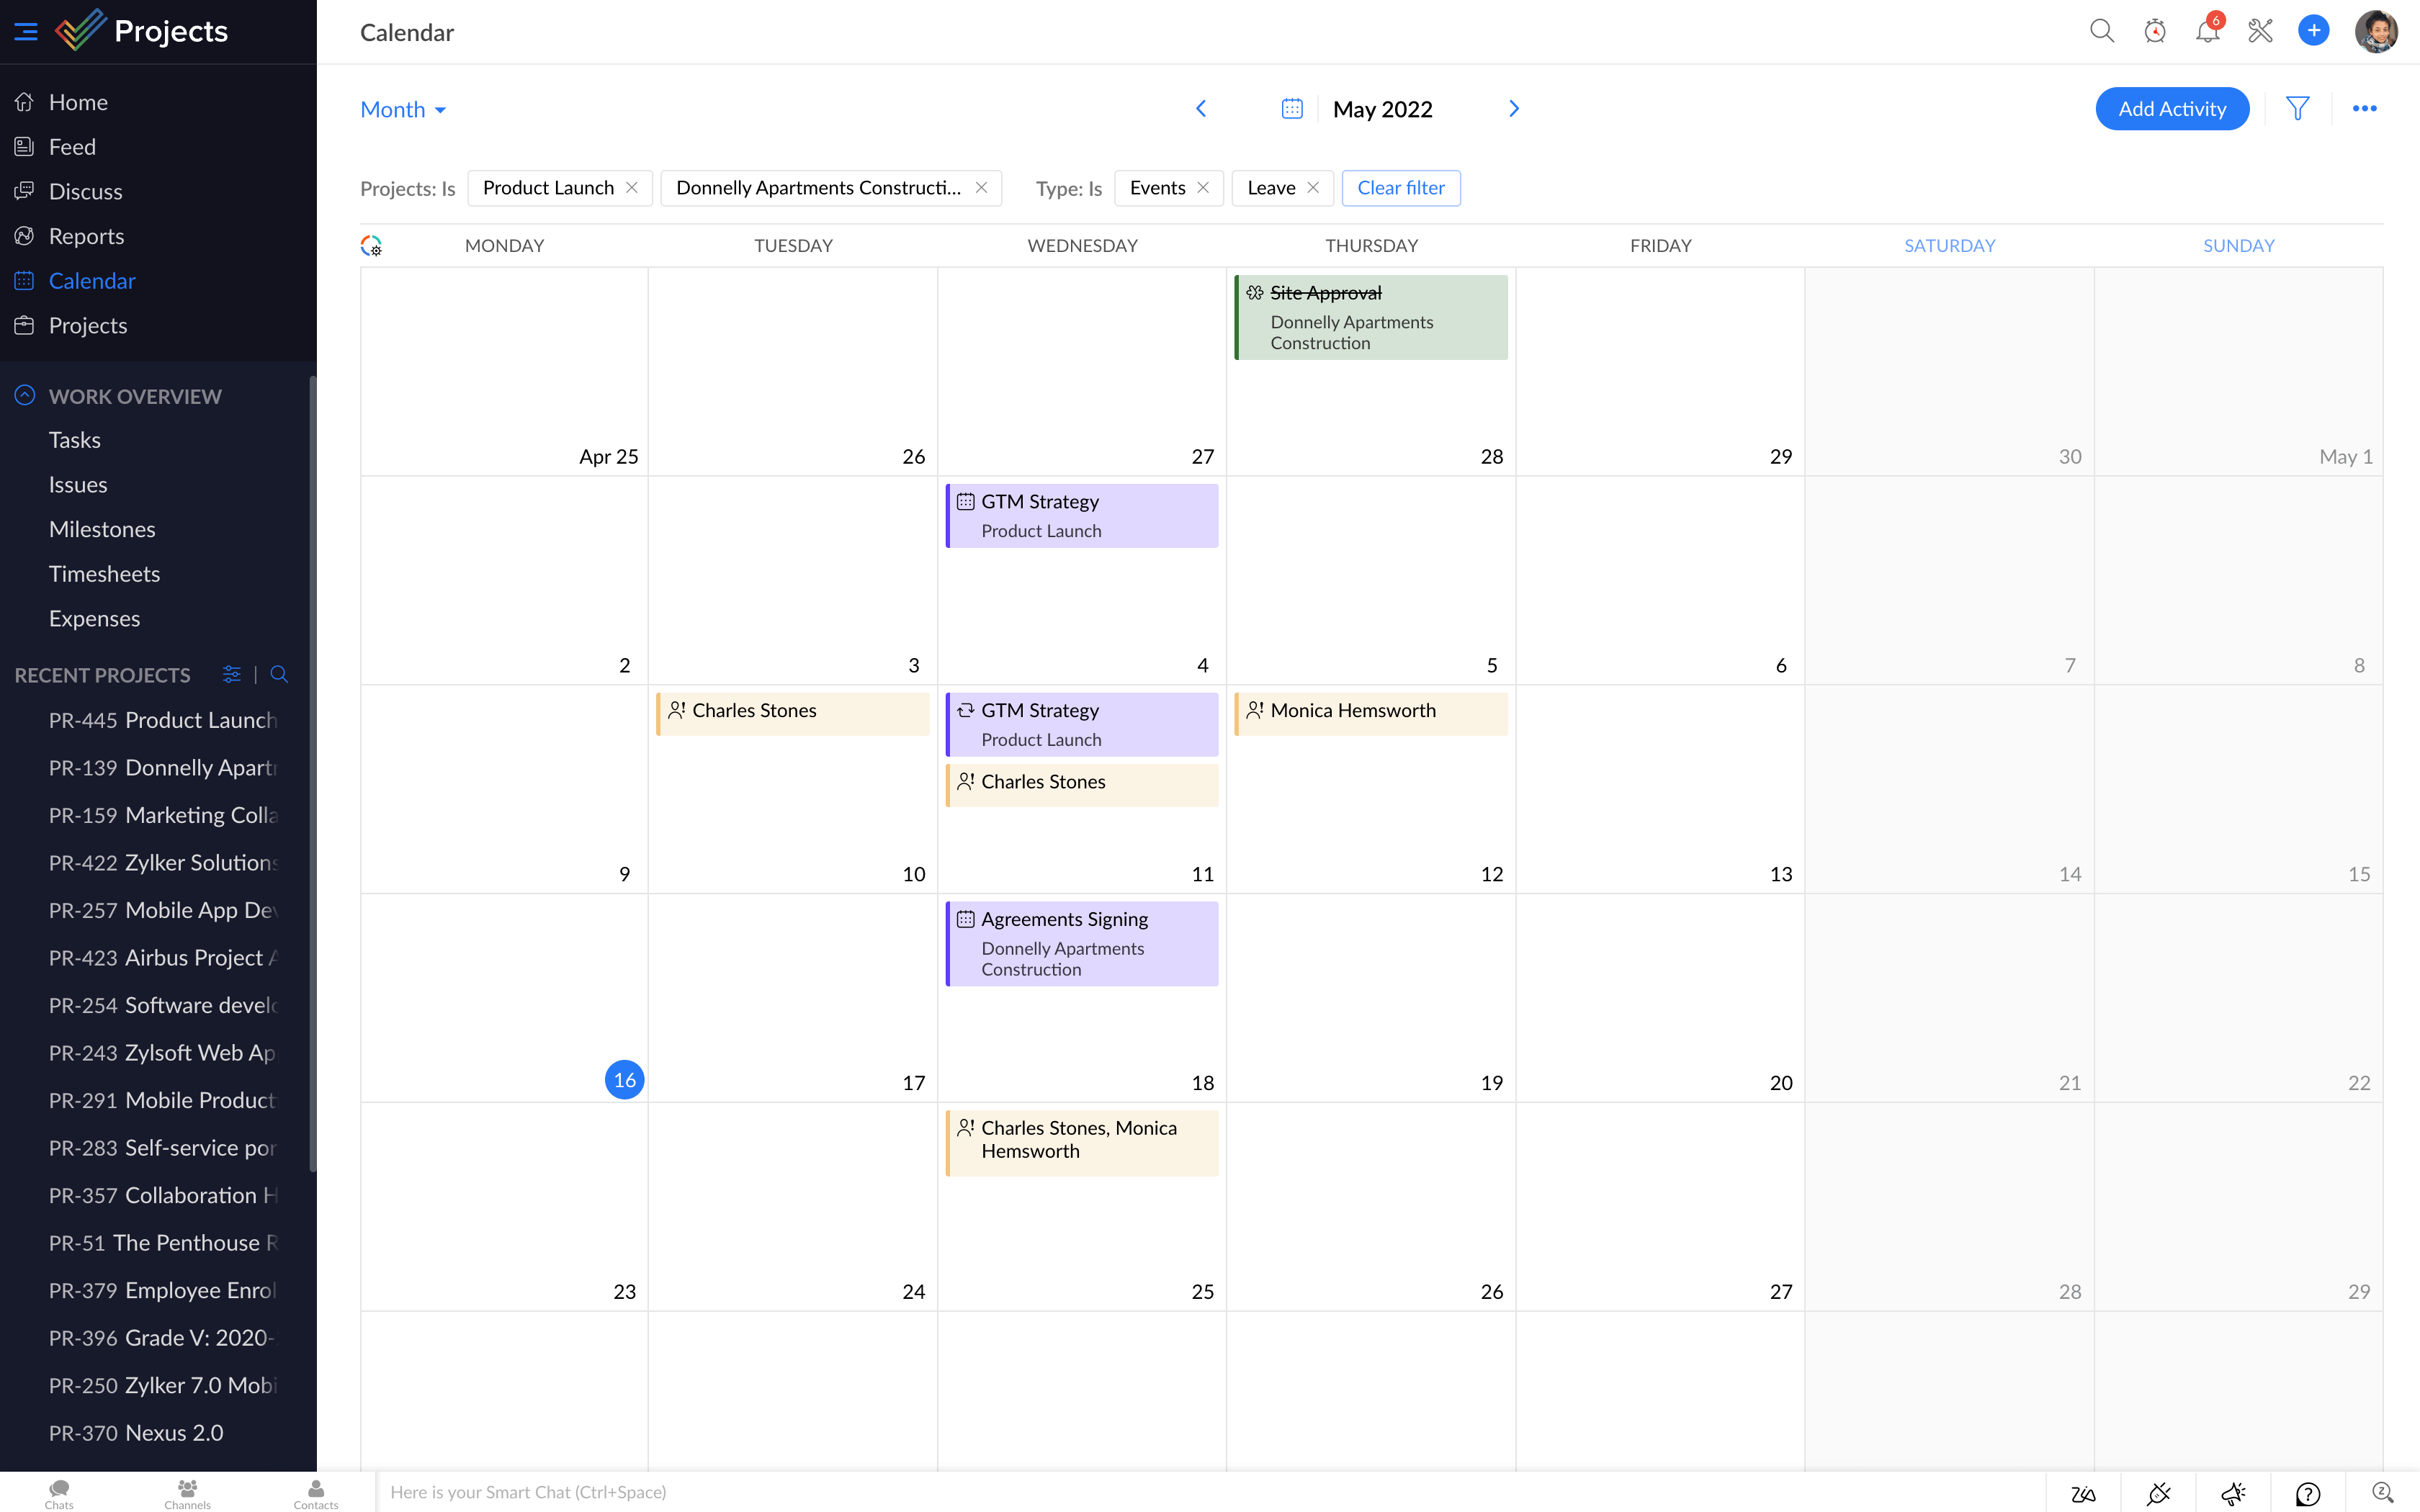2420x1512 pixels.
Task: Open Agreements Signing event on May 18
Action: 1081,943
